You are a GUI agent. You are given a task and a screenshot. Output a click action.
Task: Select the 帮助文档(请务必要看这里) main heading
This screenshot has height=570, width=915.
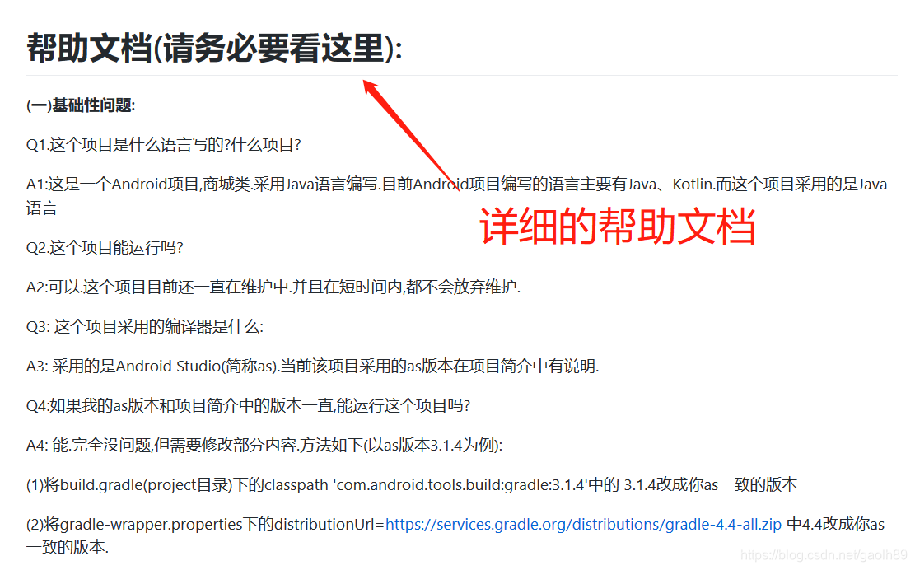tap(214, 48)
